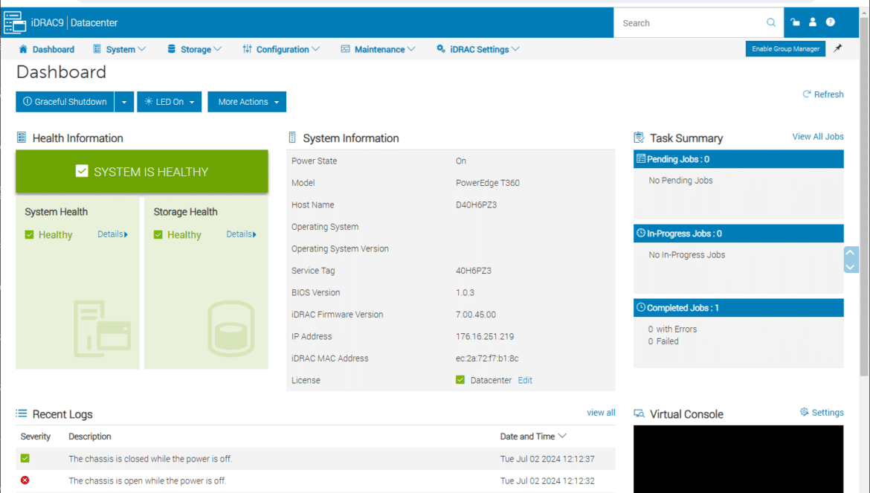
Task: Expand the System menu chevron
Action: point(142,49)
